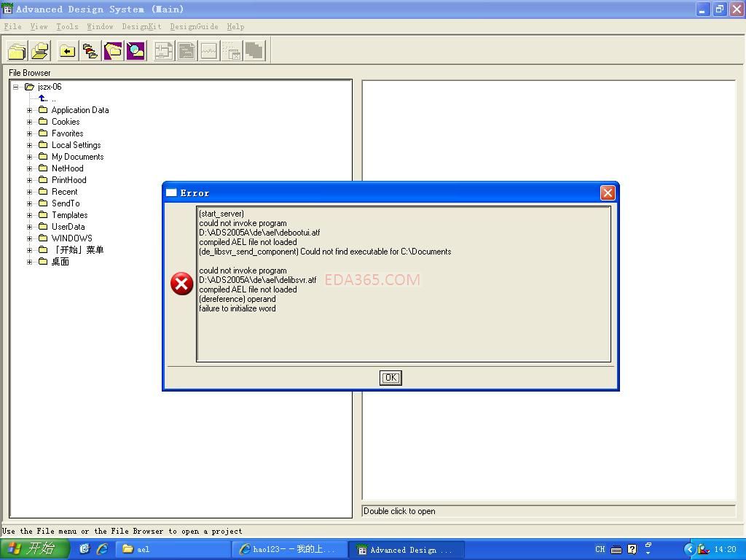Expand the Recent folder node

pyautogui.click(x=29, y=192)
